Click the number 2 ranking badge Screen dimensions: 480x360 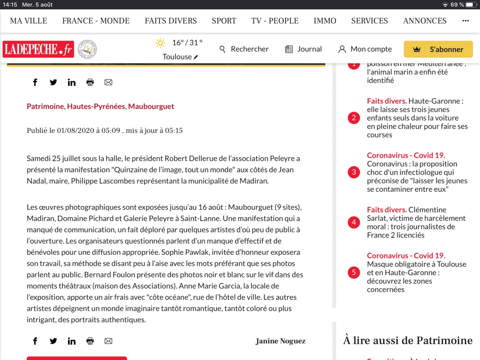coord(354,118)
